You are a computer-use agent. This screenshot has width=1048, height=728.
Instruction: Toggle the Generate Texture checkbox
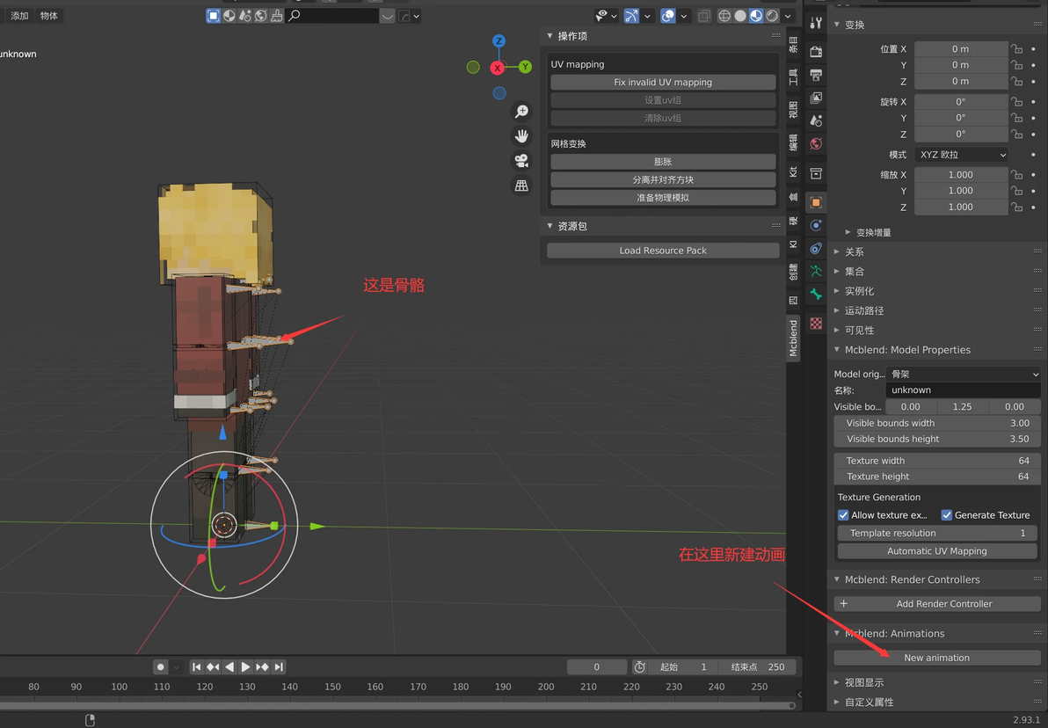pos(947,515)
